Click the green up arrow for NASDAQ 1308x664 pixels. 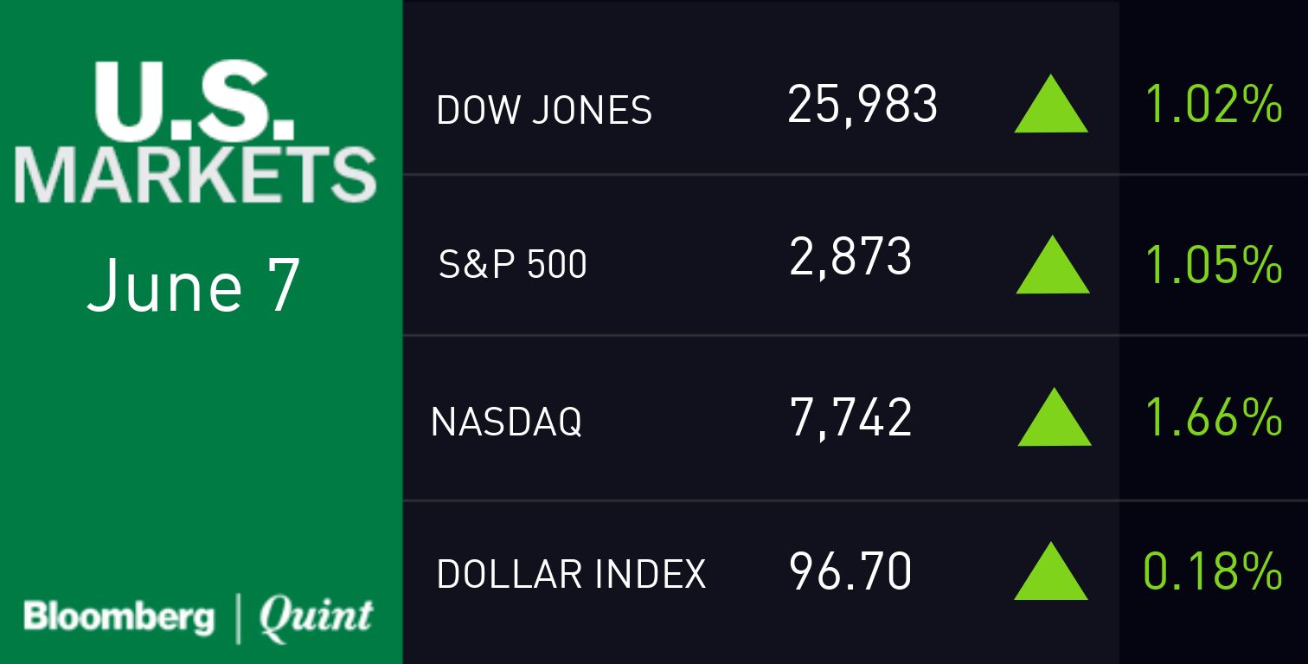pos(1054,419)
